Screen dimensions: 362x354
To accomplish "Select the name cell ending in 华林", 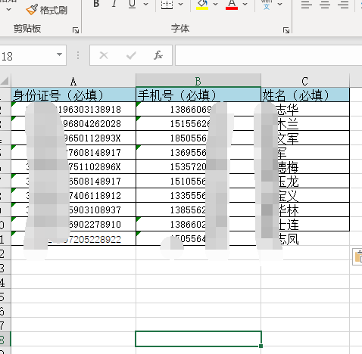I will [x=305, y=210].
